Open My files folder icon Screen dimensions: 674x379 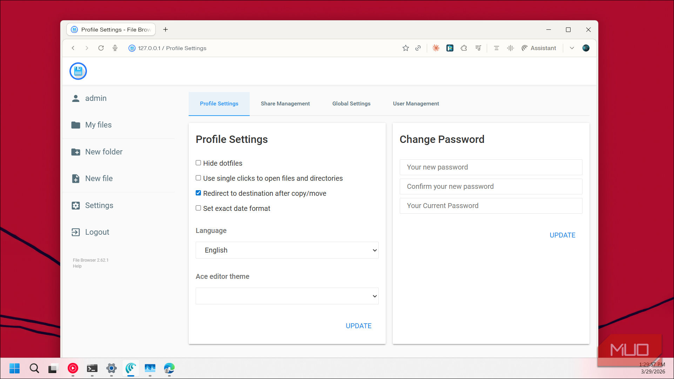click(x=75, y=125)
